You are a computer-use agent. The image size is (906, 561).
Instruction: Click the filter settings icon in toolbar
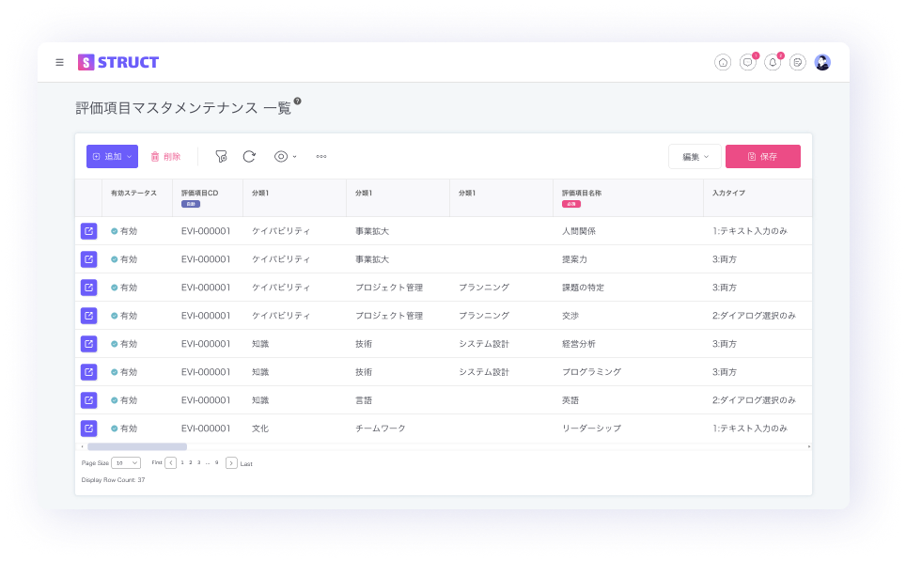click(x=221, y=156)
